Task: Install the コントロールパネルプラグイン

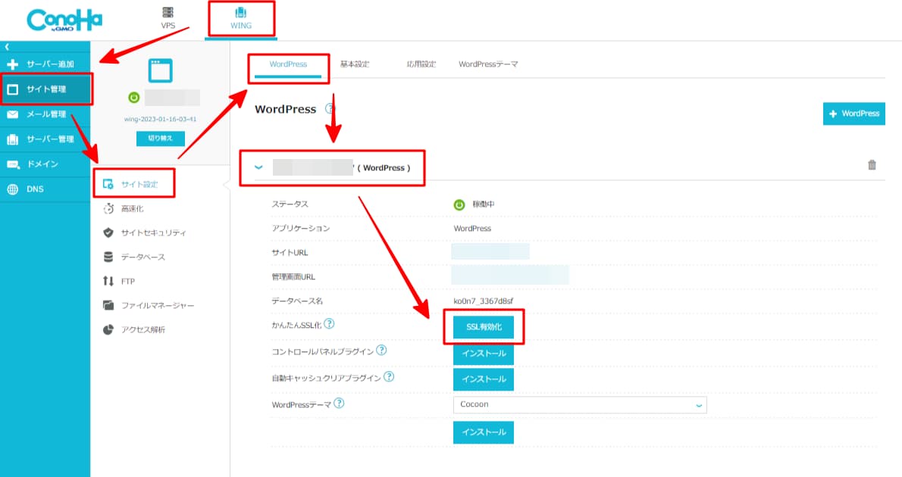Action: click(484, 354)
